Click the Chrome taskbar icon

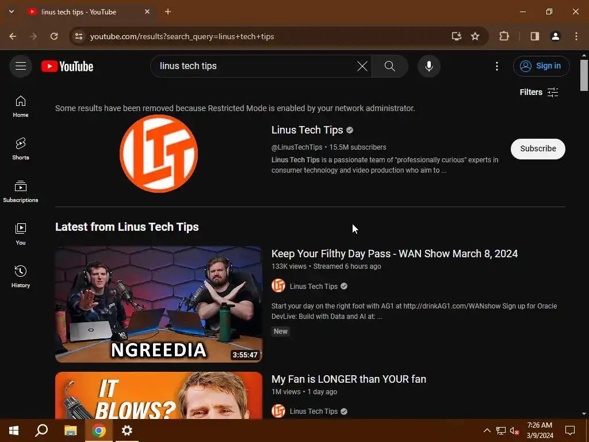coord(99,430)
